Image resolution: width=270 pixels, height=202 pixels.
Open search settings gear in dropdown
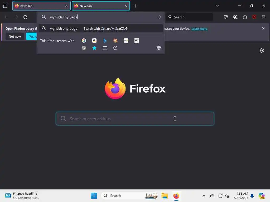pyautogui.click(x=159, y=48)
